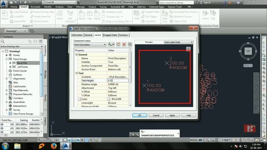This screenshot has width=267, height=150.
Task: Click the Toolspace search magnifier icon
Action: (3, 41)
